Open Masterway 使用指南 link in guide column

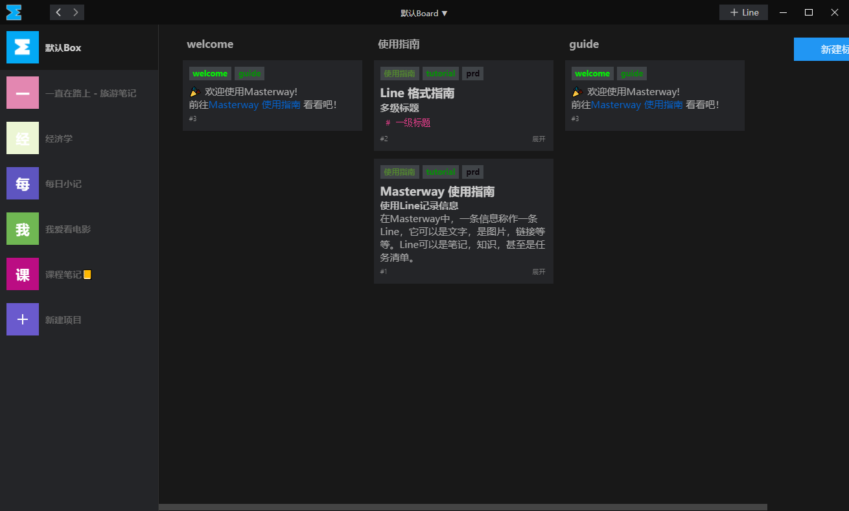point(637,104)
